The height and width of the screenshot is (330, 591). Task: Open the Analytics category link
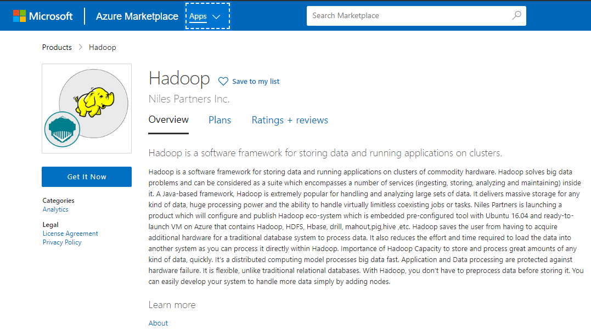click(x=55, y=209)
